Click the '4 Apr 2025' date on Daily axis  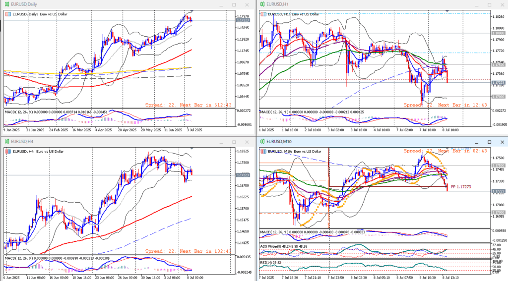103,130
